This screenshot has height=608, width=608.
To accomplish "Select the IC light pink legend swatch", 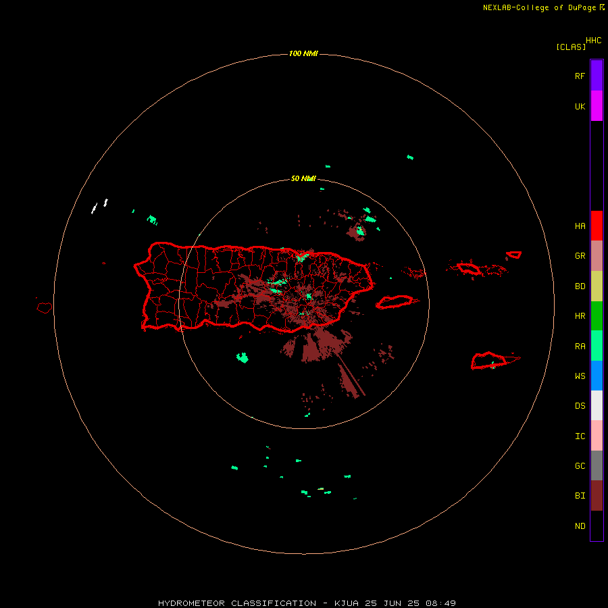I will [x=597, y=436].
